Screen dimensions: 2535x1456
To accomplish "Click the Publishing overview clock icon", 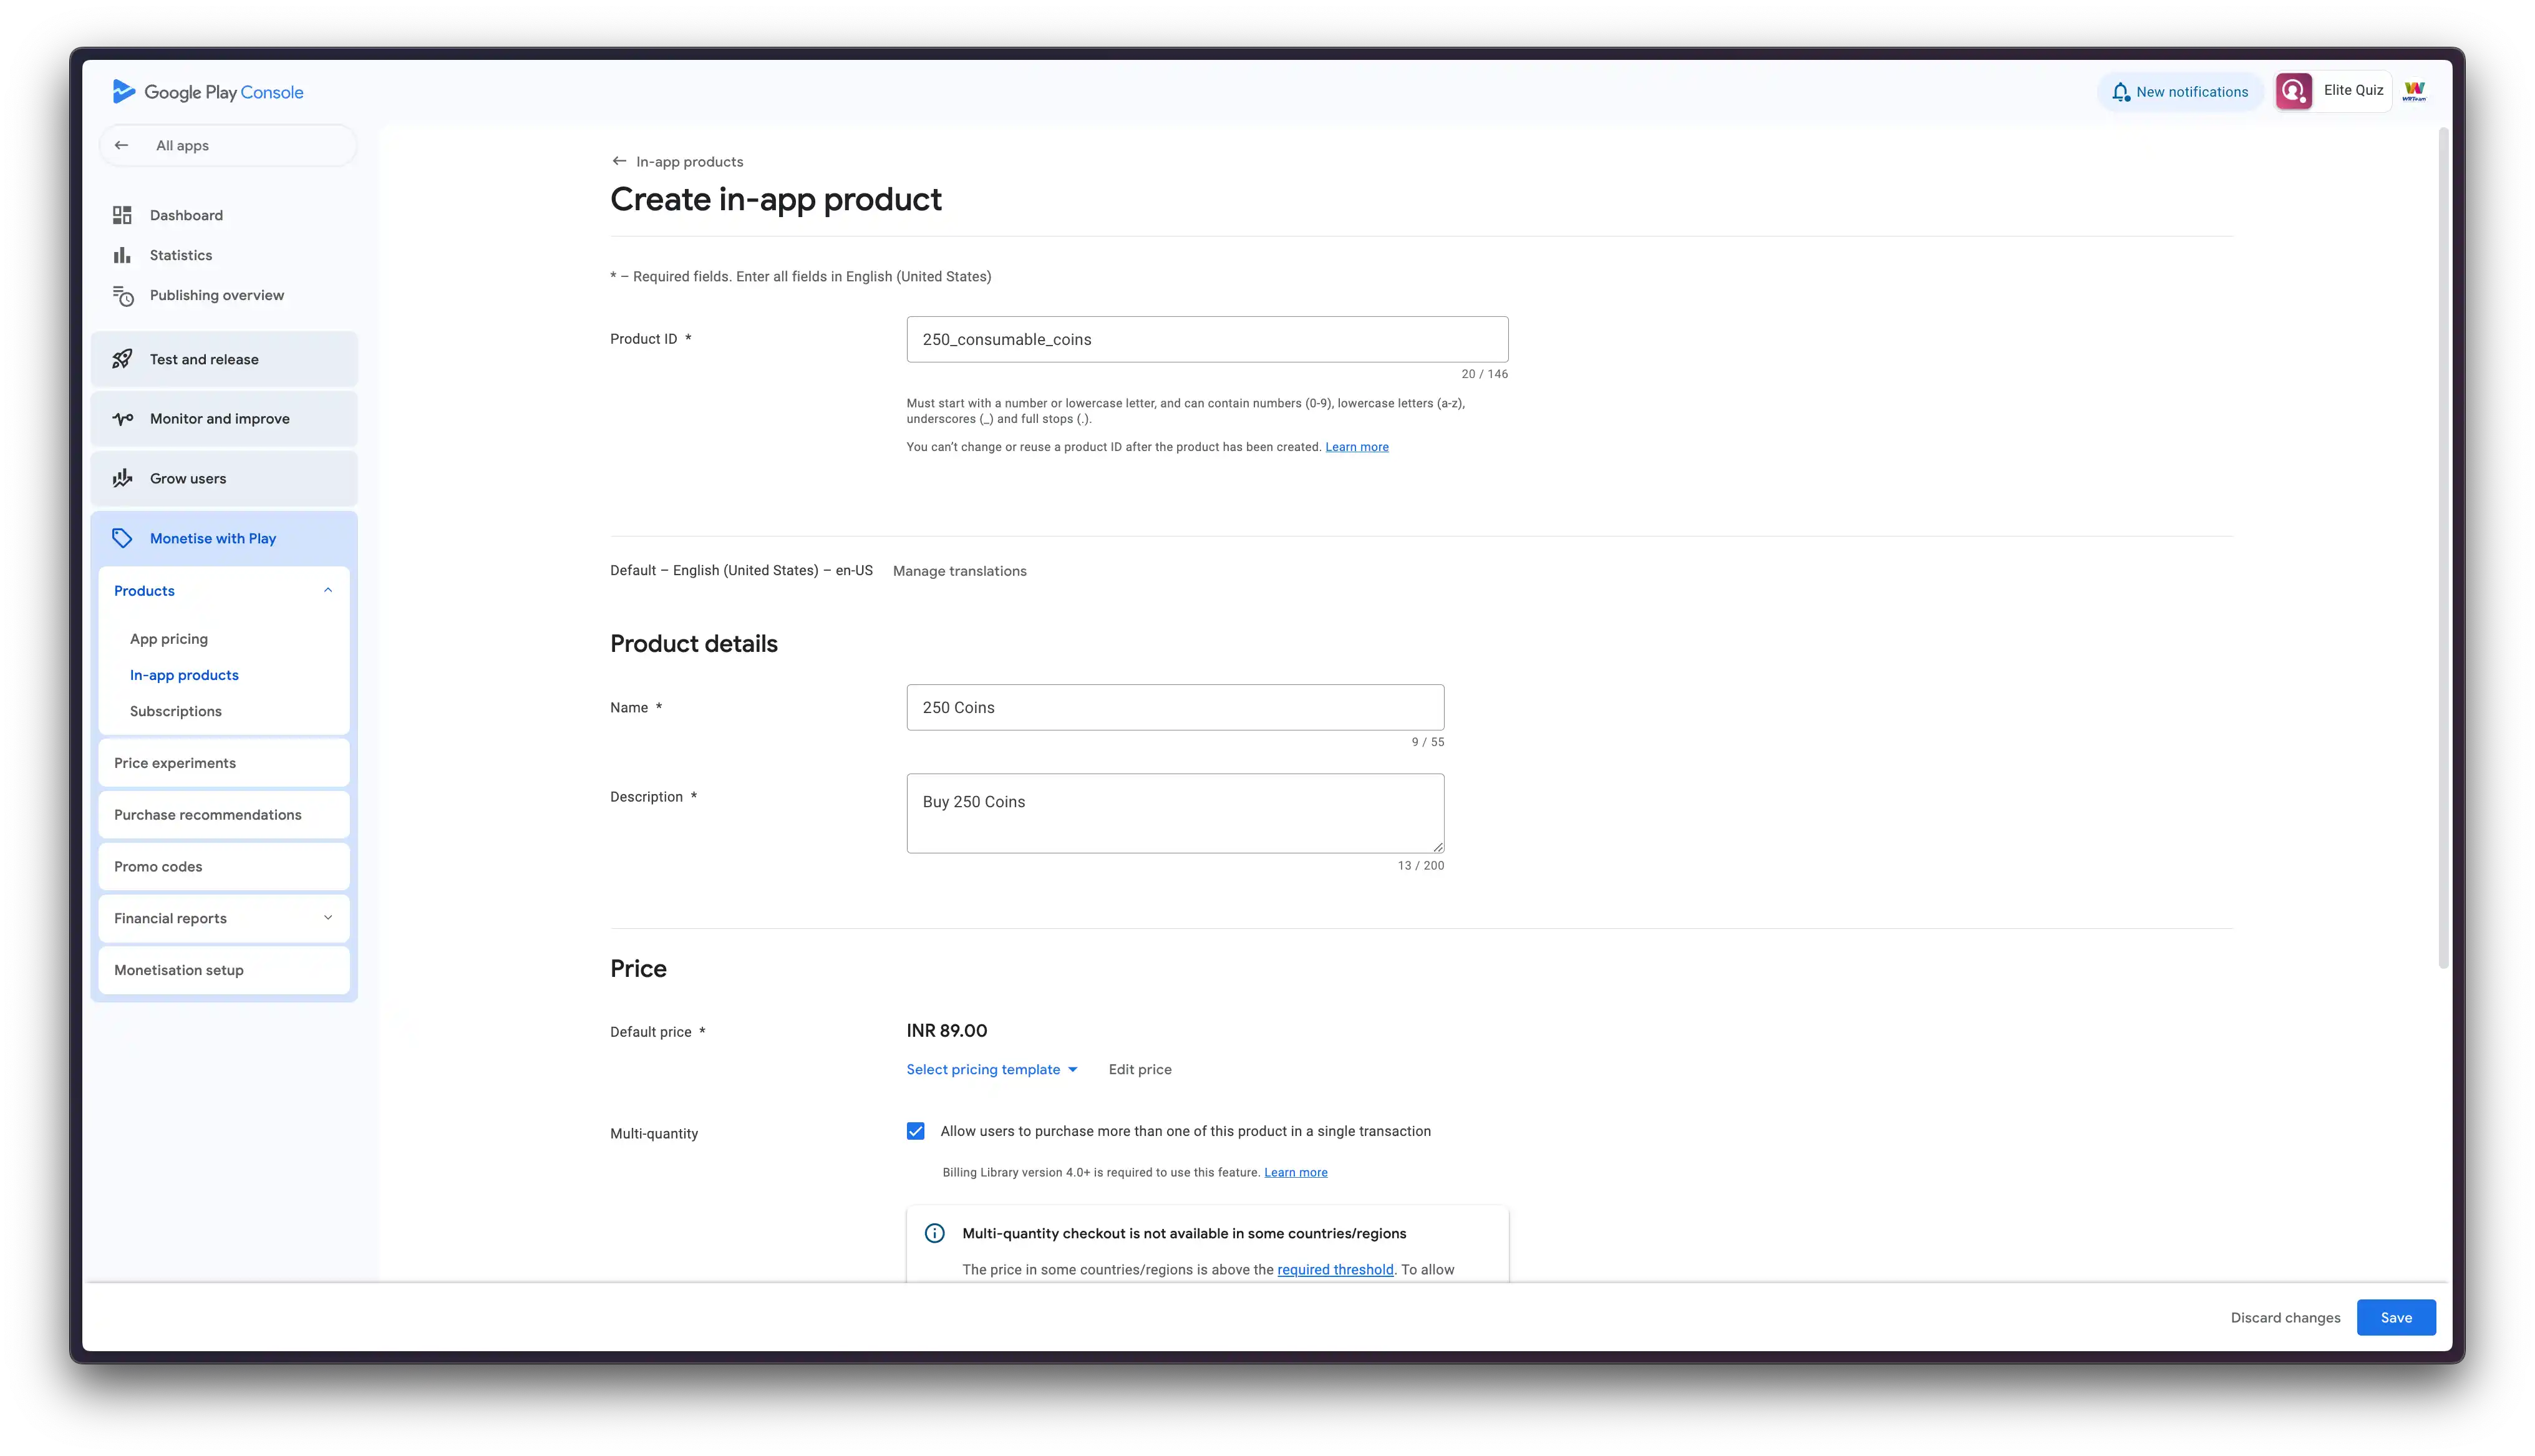I will click(x=122, y=296).
